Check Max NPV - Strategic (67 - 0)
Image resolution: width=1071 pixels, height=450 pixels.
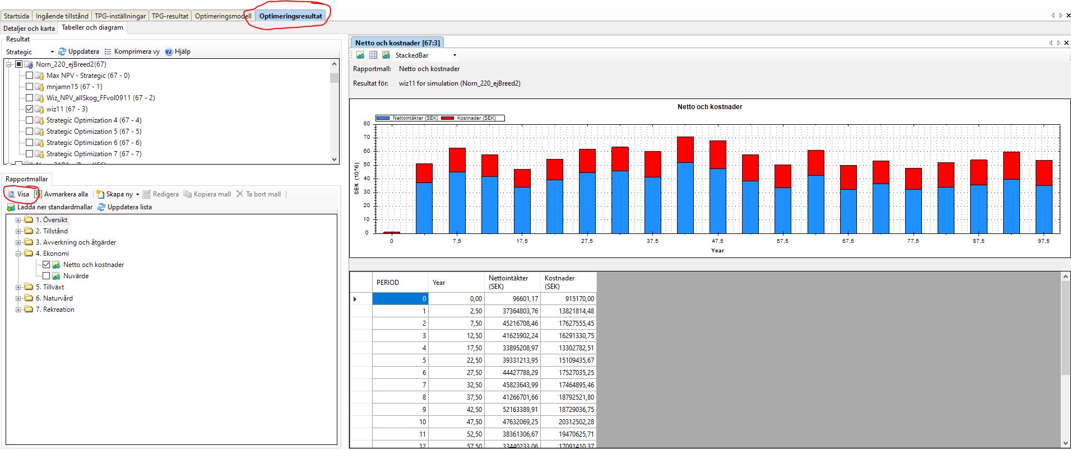30,76
